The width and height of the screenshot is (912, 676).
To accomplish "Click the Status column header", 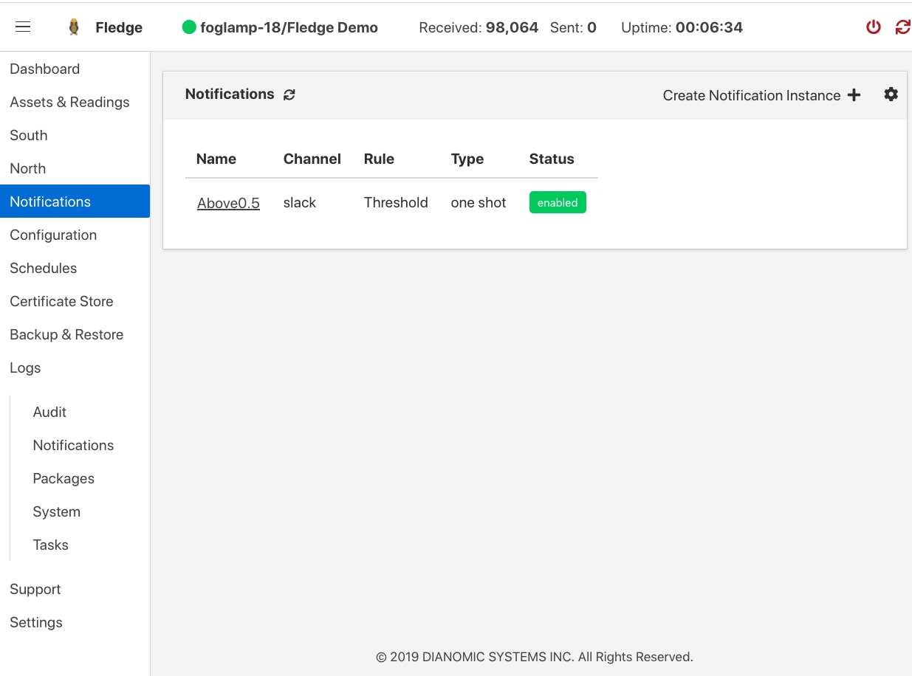I will coord(552,159).
